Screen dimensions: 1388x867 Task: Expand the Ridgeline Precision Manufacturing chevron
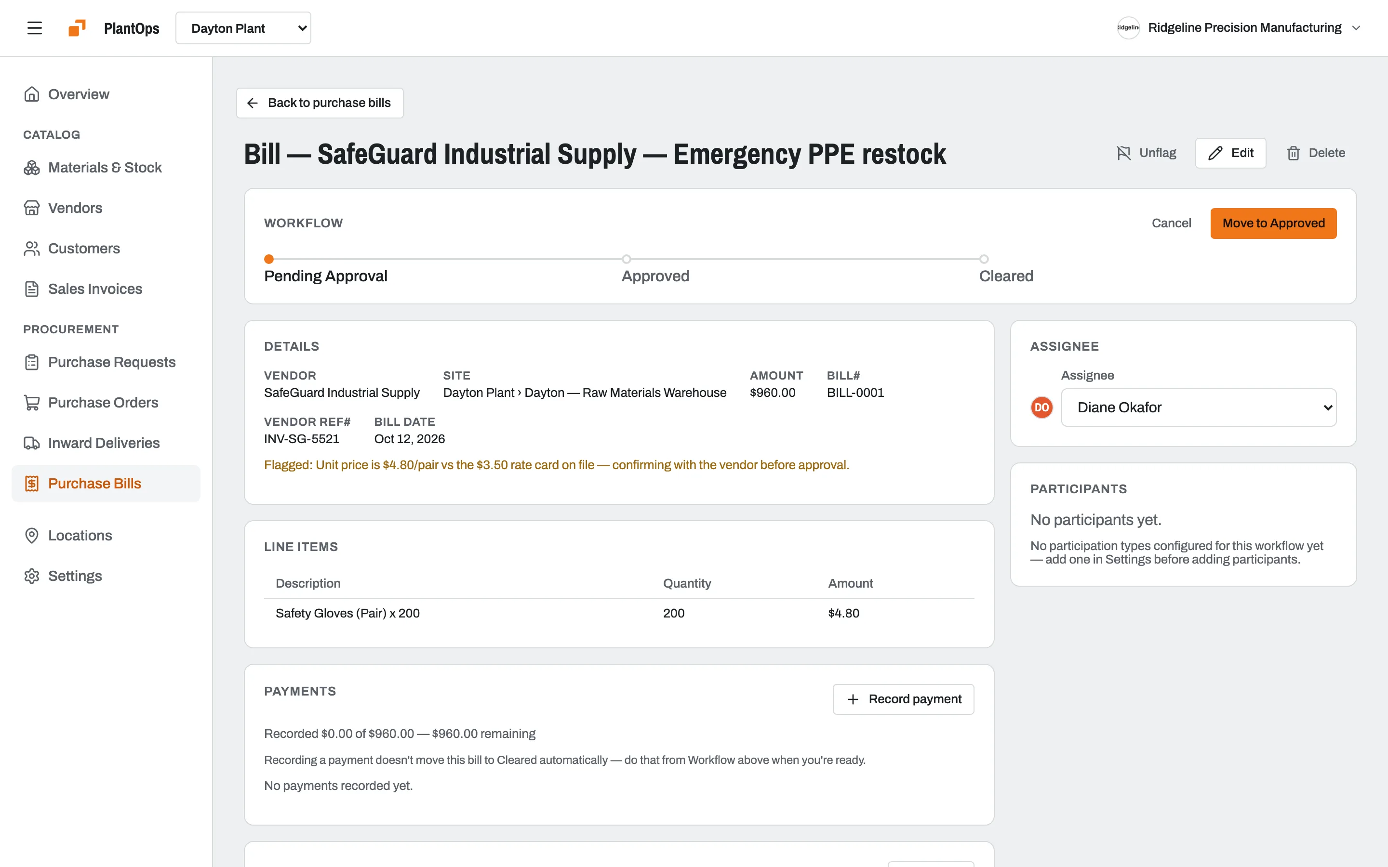pos(1356,28)
